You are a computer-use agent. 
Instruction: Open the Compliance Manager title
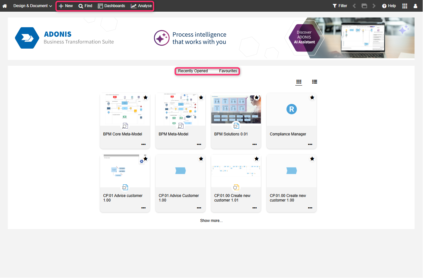(x=288, y=134)
